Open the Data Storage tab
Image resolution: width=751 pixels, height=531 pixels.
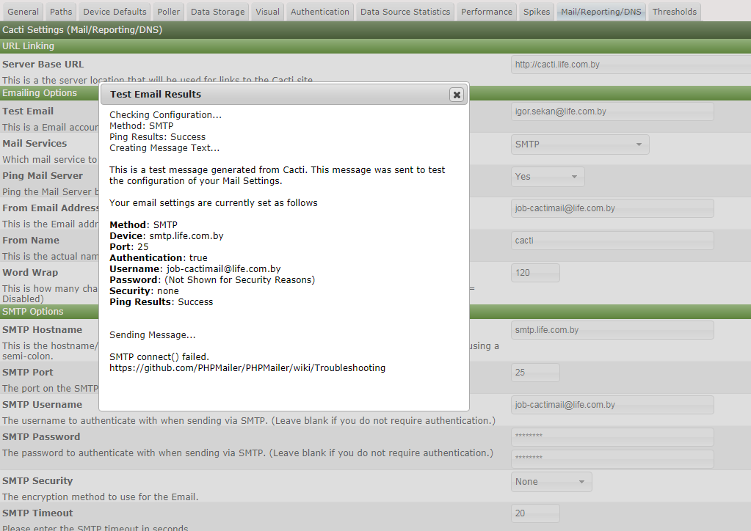tap(217, 12)
